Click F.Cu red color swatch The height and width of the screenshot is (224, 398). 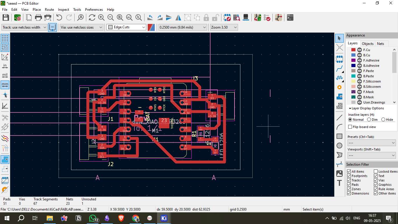pos(353,50)
